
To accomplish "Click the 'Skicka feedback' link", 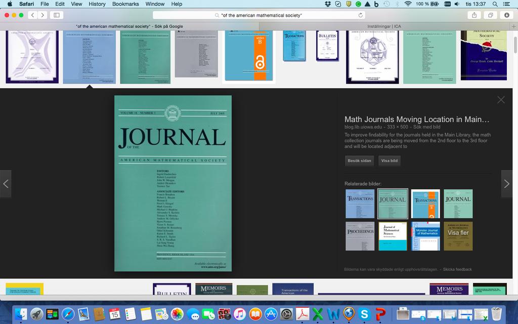I will pos(457,269).
